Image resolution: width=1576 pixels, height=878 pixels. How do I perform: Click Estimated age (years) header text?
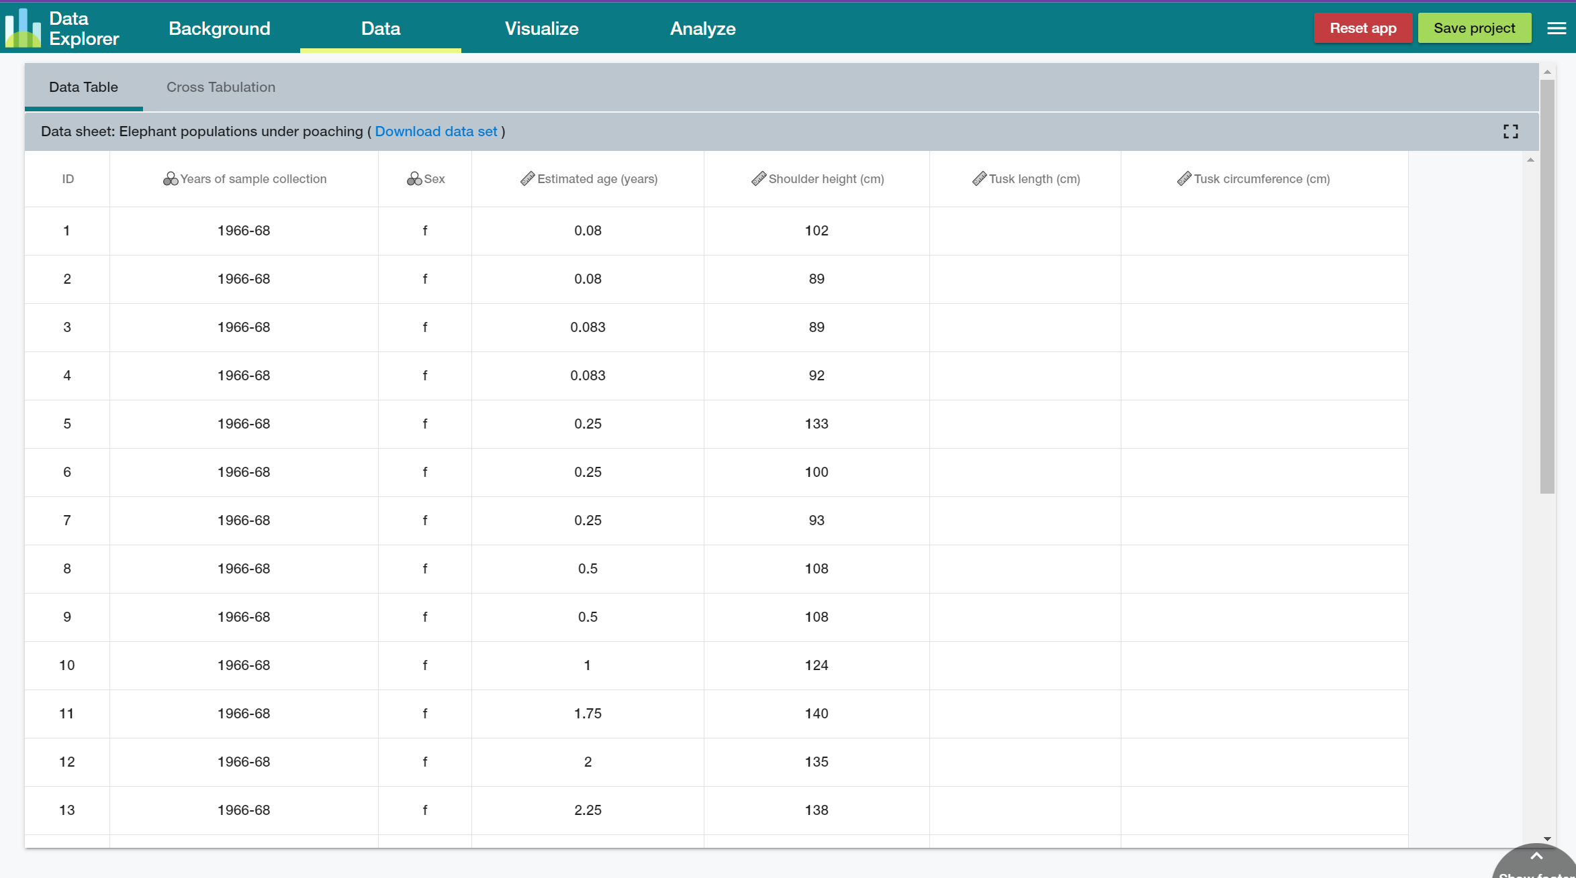598,179
